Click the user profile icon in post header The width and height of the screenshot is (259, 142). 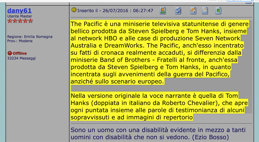(163, 11)
